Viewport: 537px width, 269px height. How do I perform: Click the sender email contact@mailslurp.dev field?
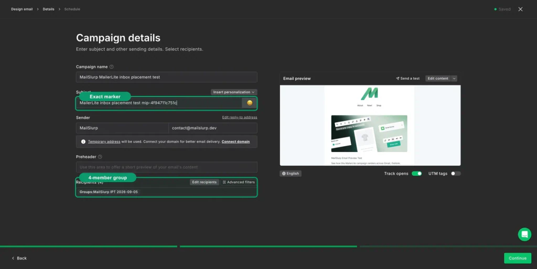[213, 128]
